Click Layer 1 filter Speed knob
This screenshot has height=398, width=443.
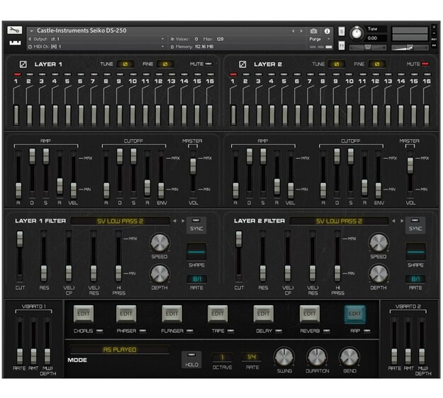point(159,243)
